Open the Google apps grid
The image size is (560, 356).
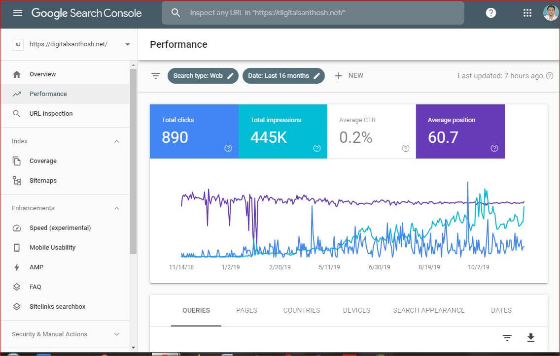tap(527, 13)
